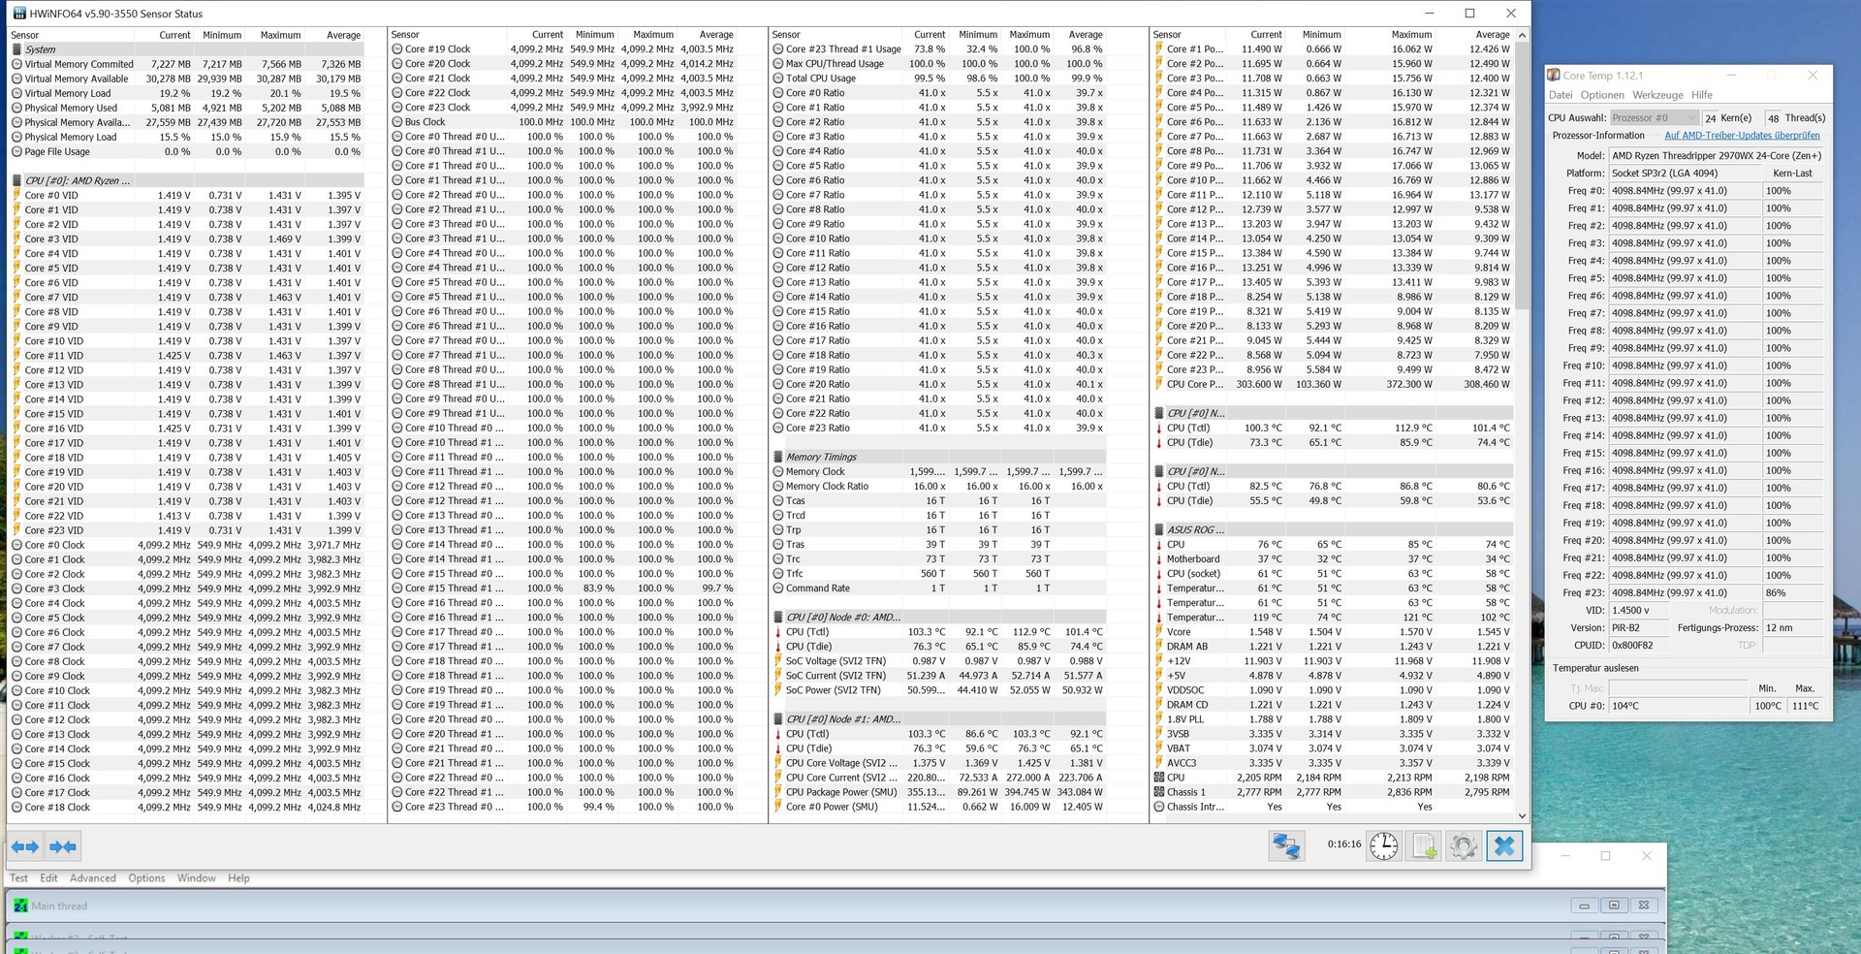Select the Physical Memory Load row
The height and width of the screenshot is (954, 1861).
click(186, 137)
